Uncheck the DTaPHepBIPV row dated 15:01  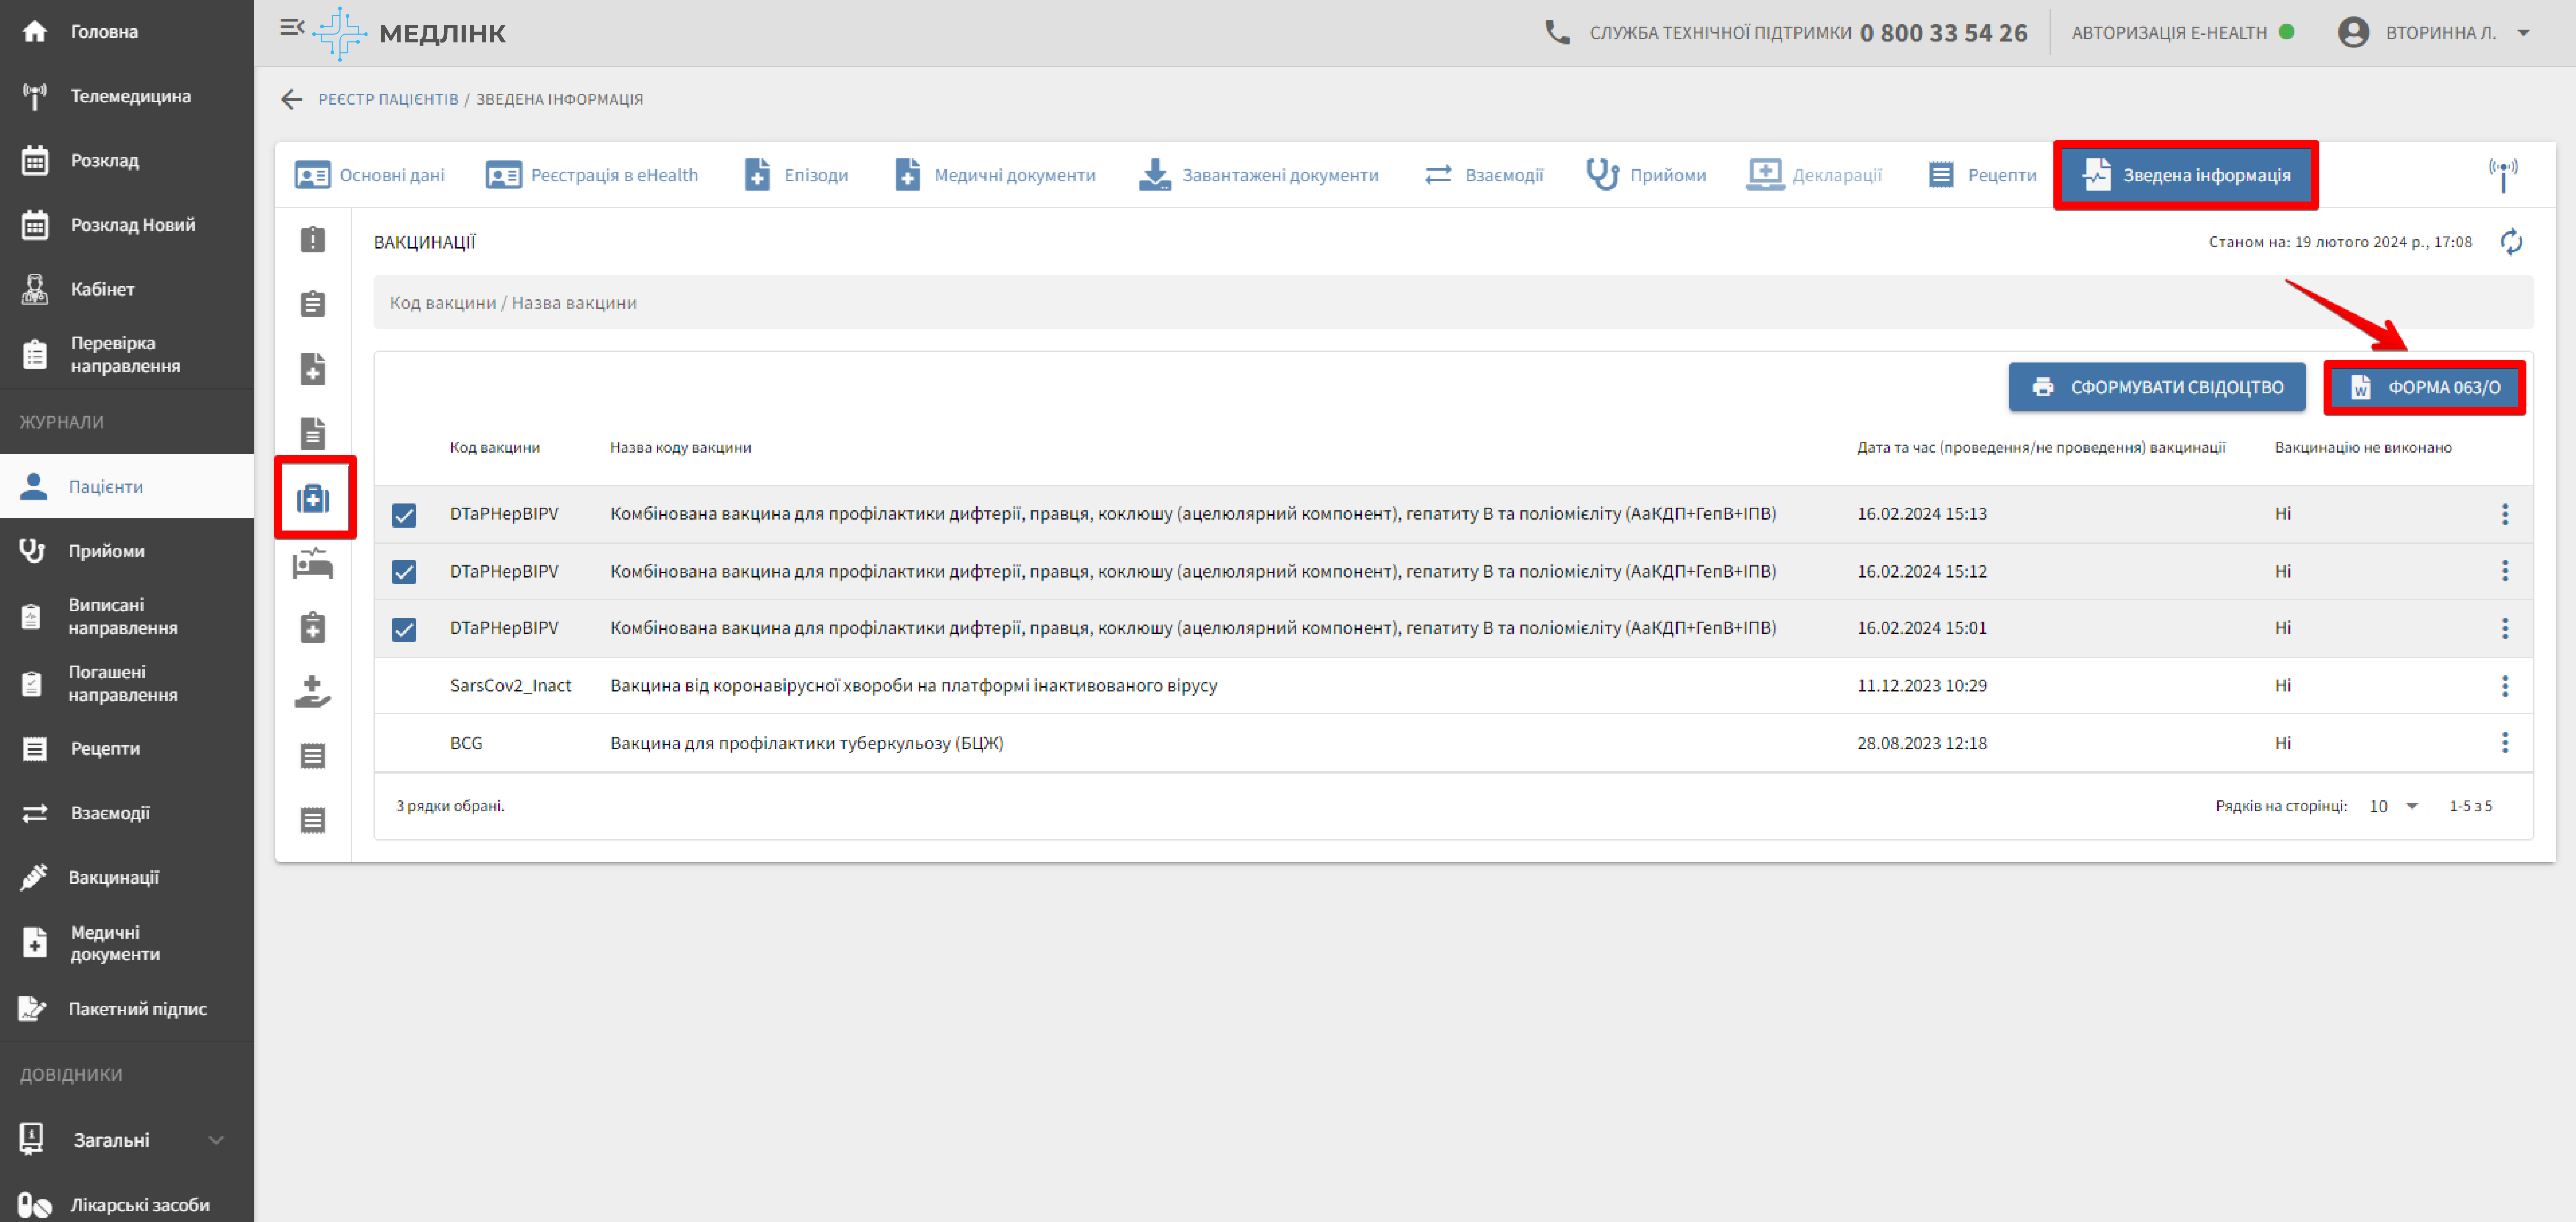click(x=404, y=629)
